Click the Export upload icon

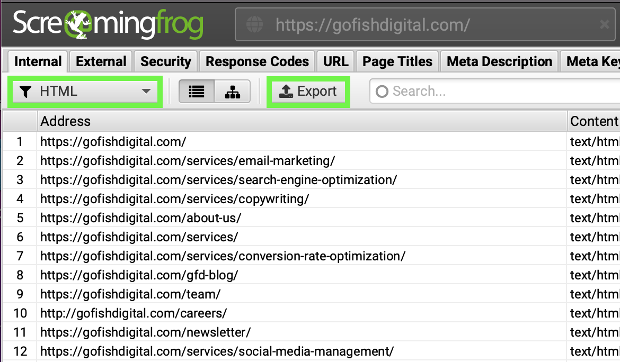point(287,91)
